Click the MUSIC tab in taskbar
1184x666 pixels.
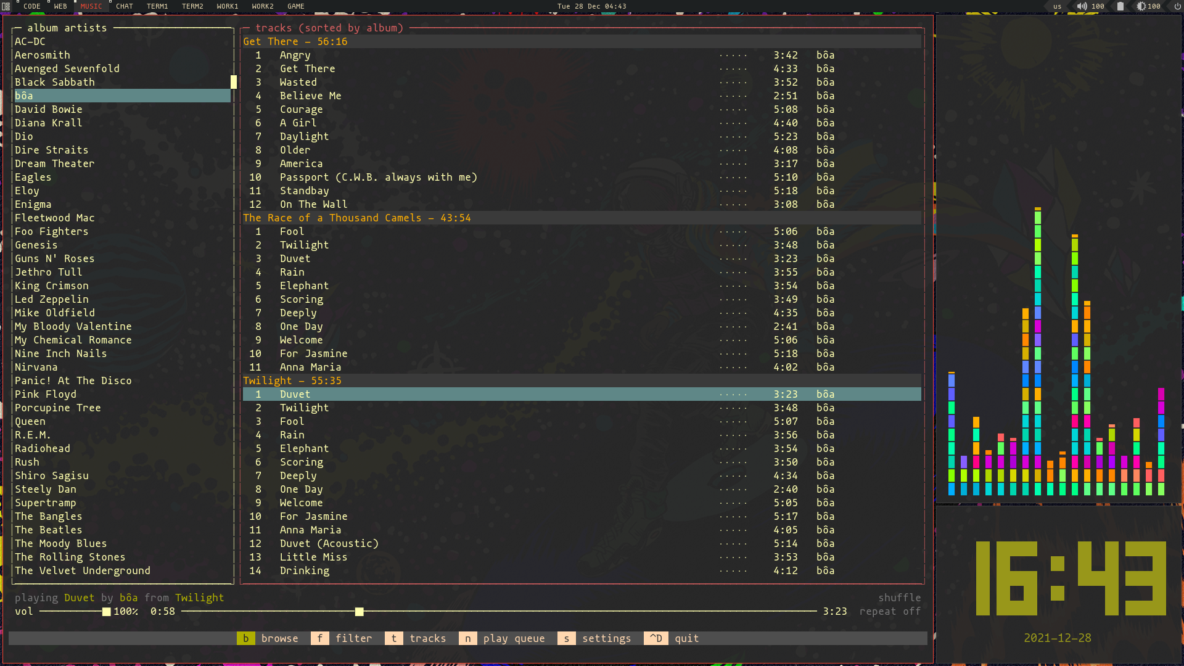coord(91,6)
